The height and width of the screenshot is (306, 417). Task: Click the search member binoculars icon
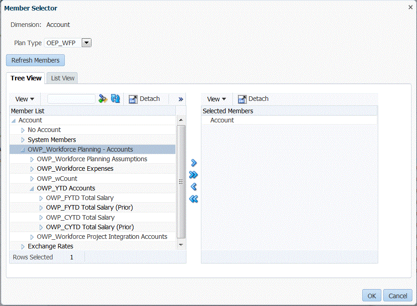pos(103,99)
